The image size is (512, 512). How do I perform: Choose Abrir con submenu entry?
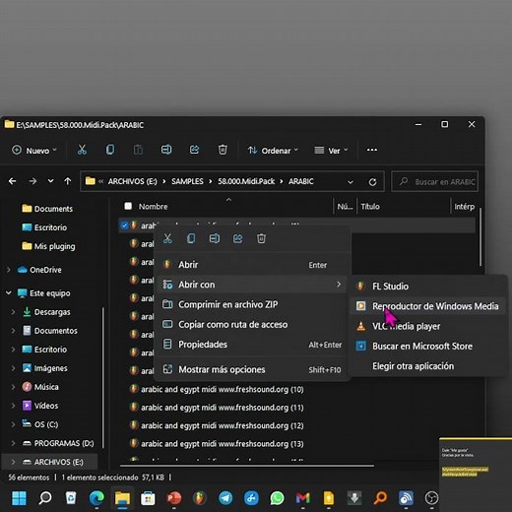[252, 285]
